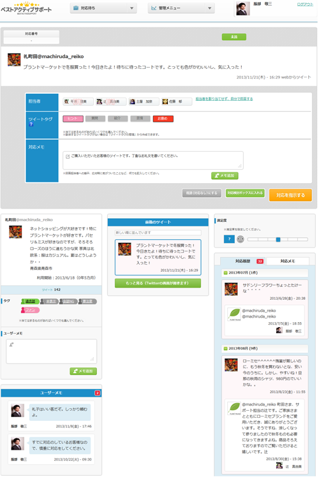Viewport: 319px width, 479px height.
Task: Toggle the red お褒め tweet tag
Action: (163, 119)
